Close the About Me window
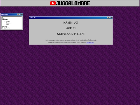Image resolution: width=140 pixels, height=105 pixels. (111, 18)
